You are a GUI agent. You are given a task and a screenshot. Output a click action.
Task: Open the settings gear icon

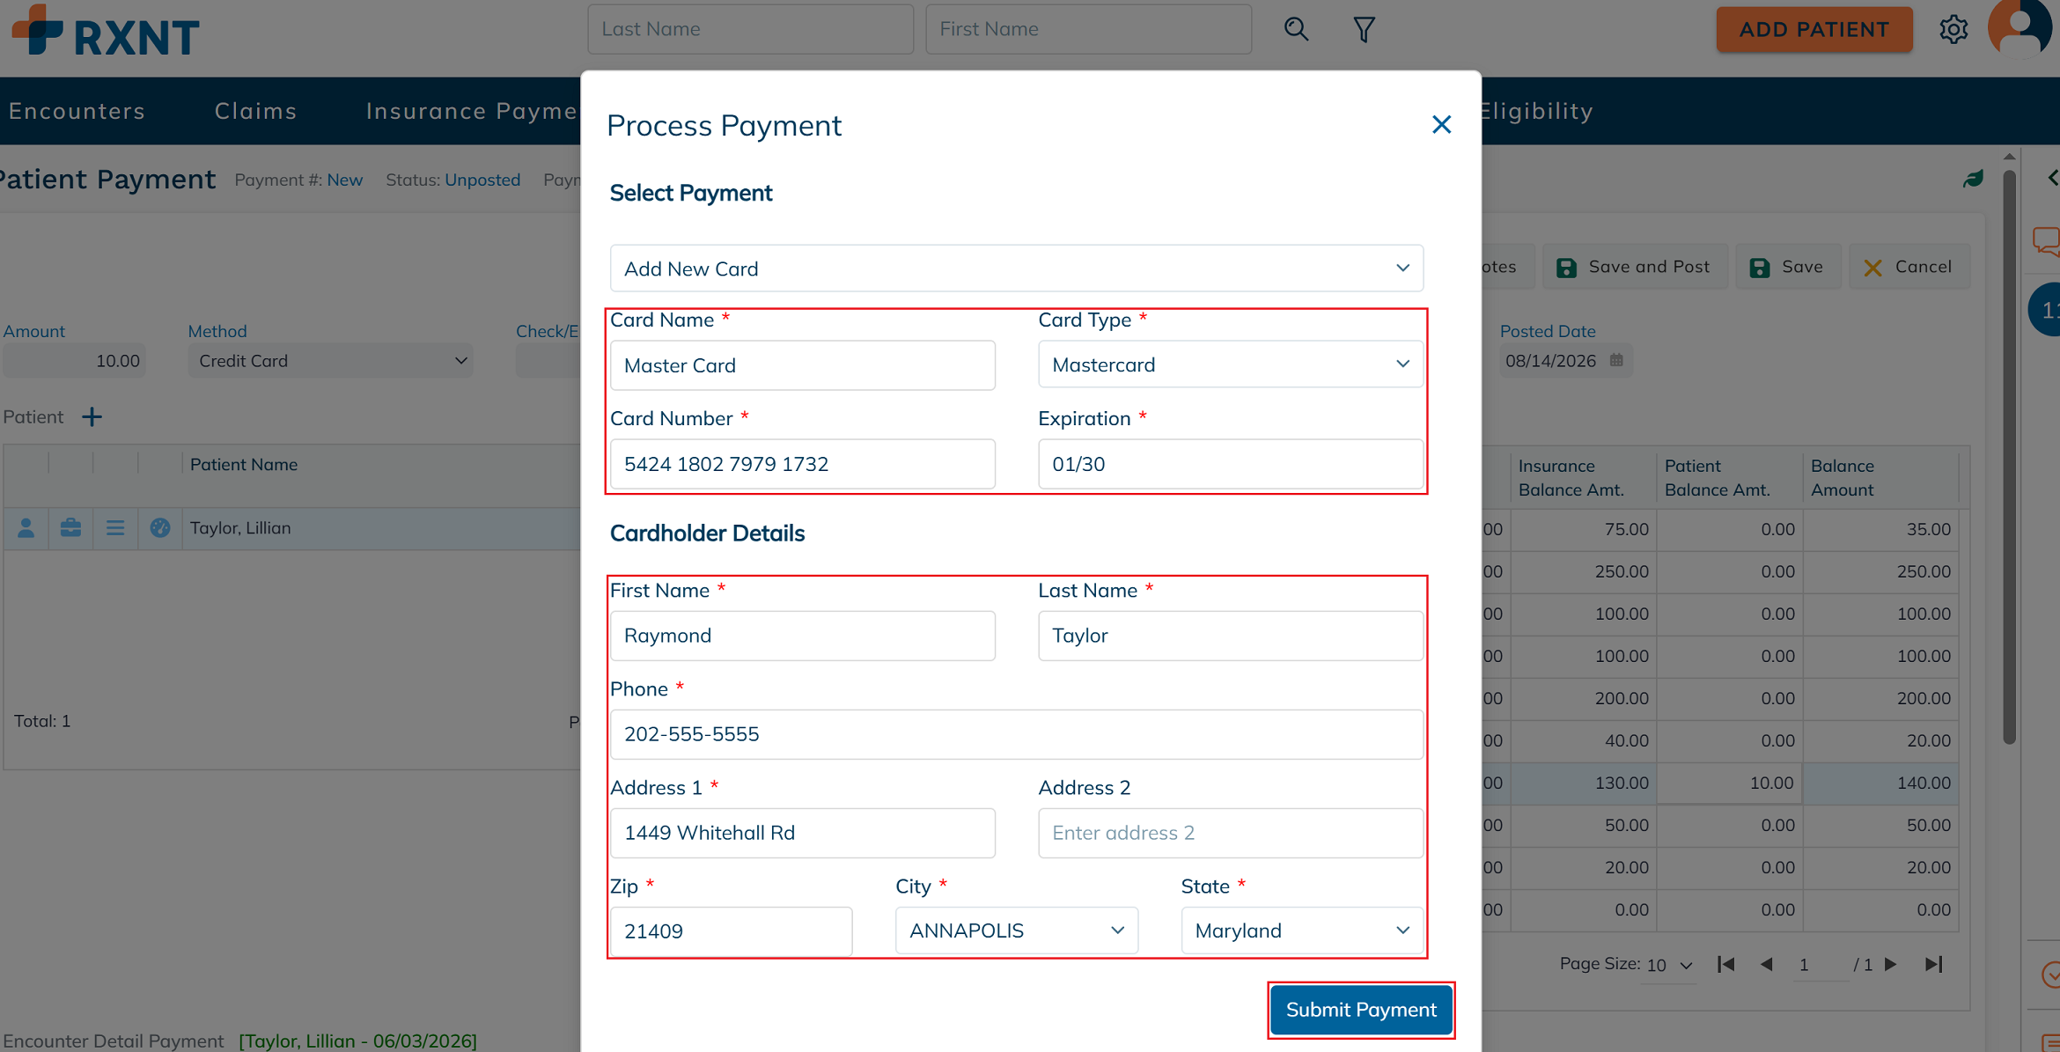point(1953,29)
